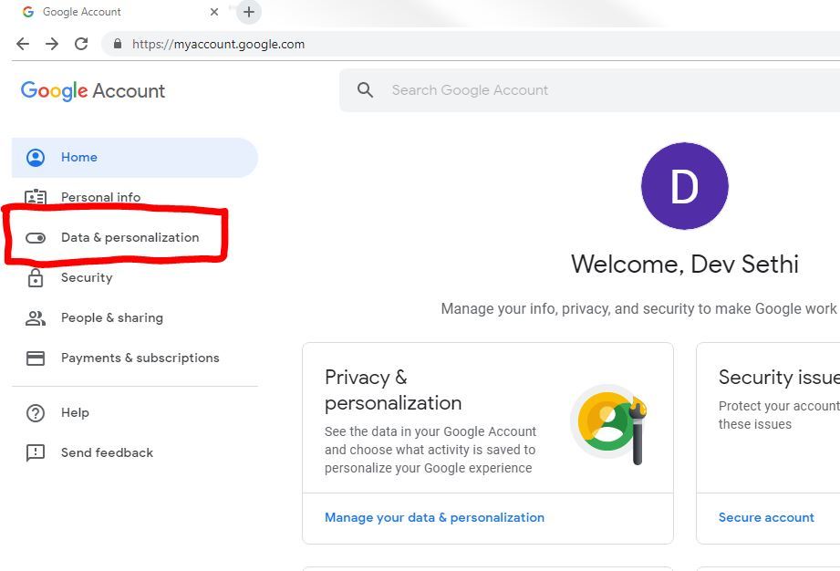Screen dimensions: 840x571
Task: Click the search magnifier icon
Action: tap(365, 90)
